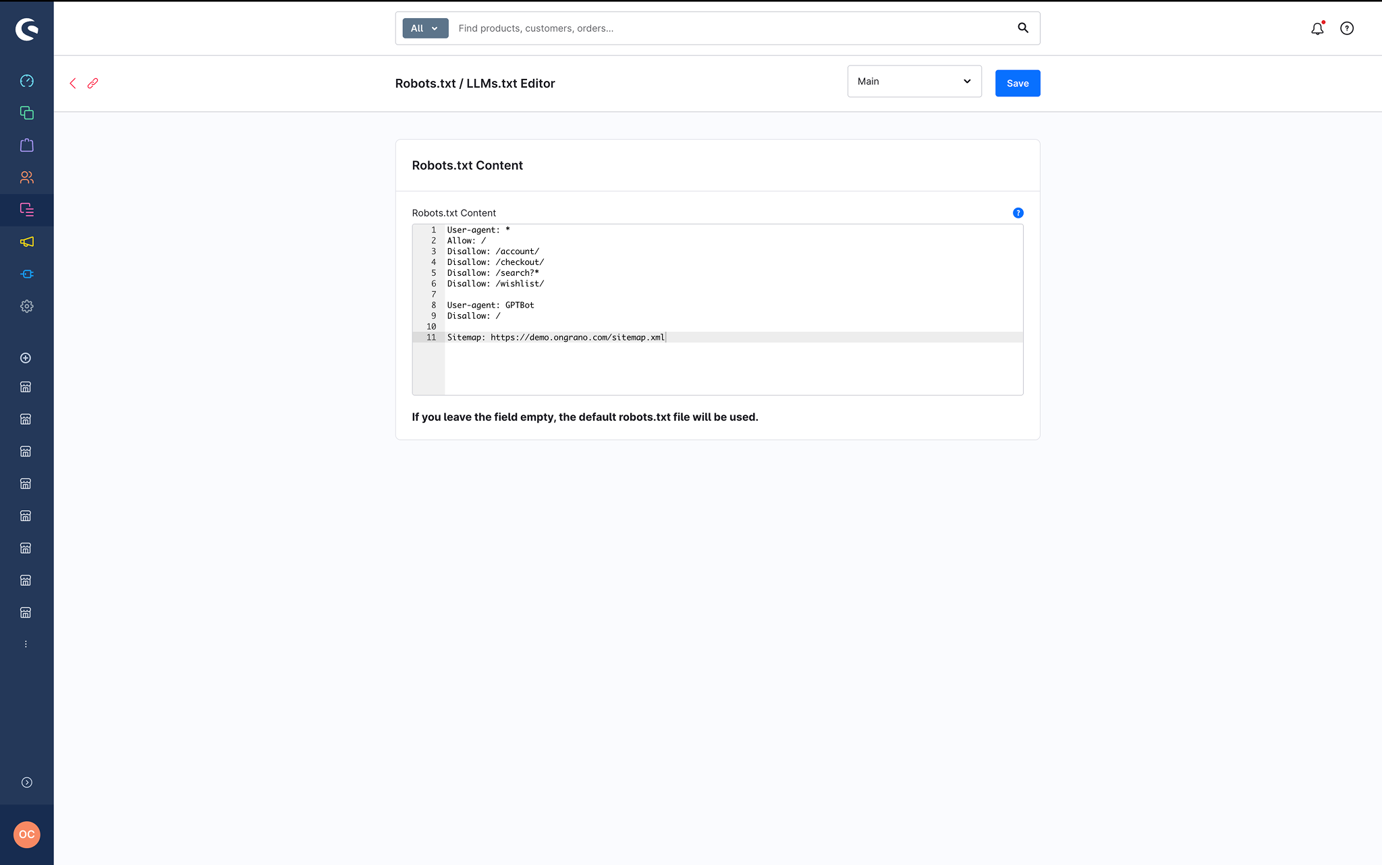
Task: Open the Settings gear icon
Action: [27, 306]
